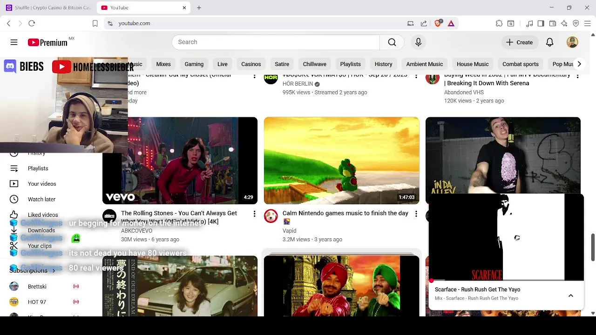Click the page vertical scrollbar thumb
The image size is (596, 335).
coord(593,248)
